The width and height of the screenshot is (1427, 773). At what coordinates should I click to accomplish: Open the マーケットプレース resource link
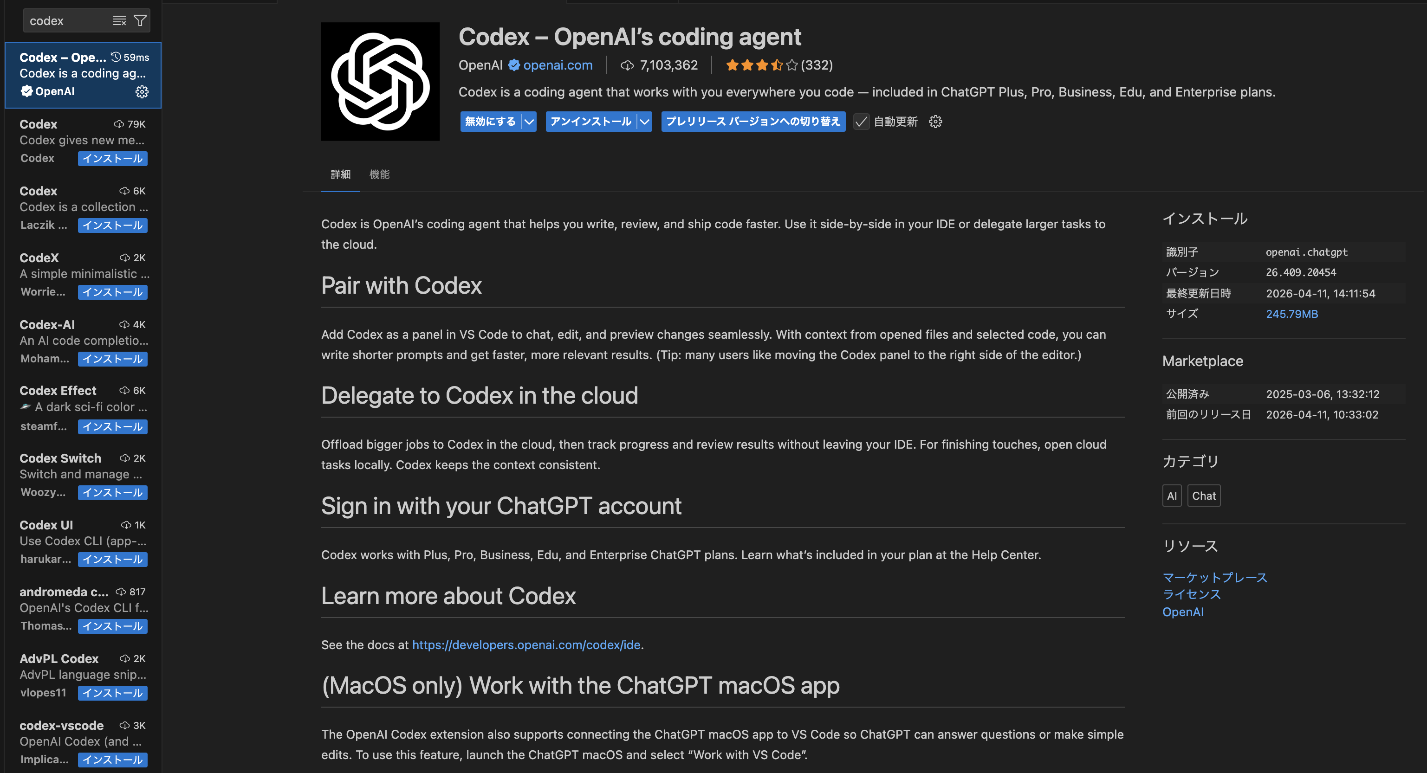(1214, 578)
